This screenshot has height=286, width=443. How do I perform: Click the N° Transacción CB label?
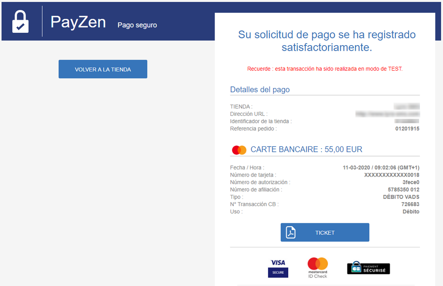tap(254, 204)
